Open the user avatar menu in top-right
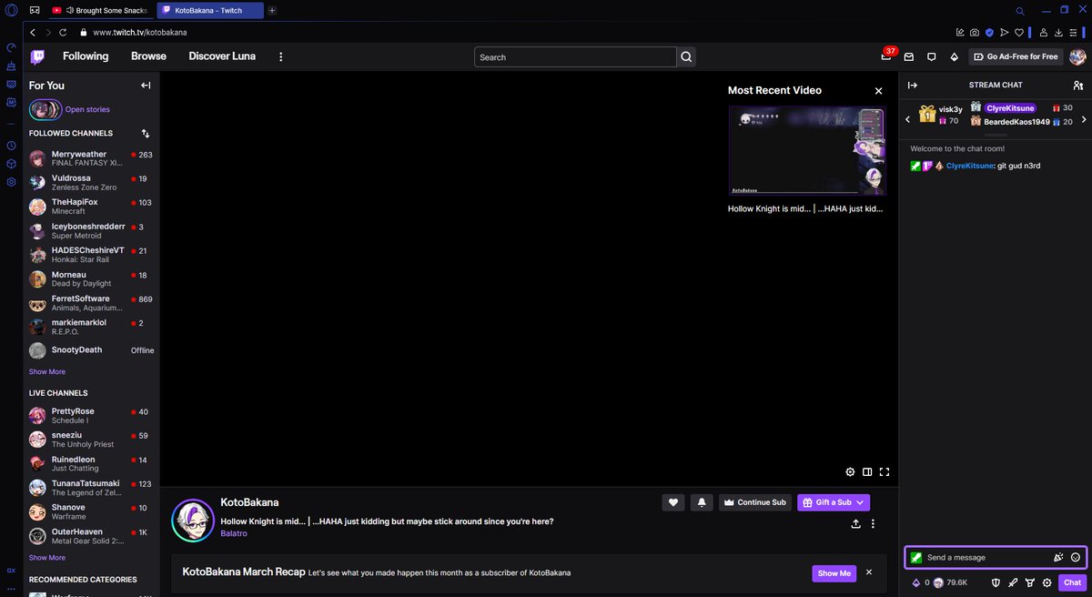This screenshot has width=1092, height=597. coord(1077,56)
